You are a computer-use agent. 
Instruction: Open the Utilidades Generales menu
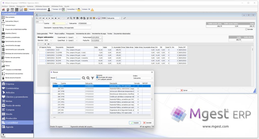click(42, 6)
